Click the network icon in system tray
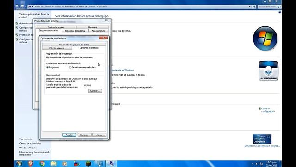Image resolution: width=296 pixels, height=167 pixels. coord(261,164)
